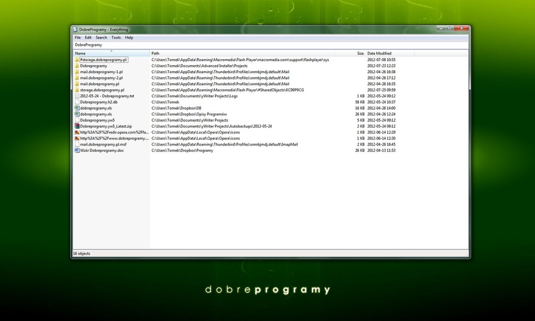Click date 2012-04-26 12:24
The width and height of the screenshot is (535, 321).
(381, 114)
